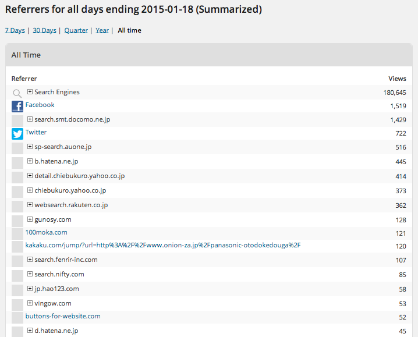Click the All Time panel header
Viewport: 418px width, 337px height.
point(209,55)
